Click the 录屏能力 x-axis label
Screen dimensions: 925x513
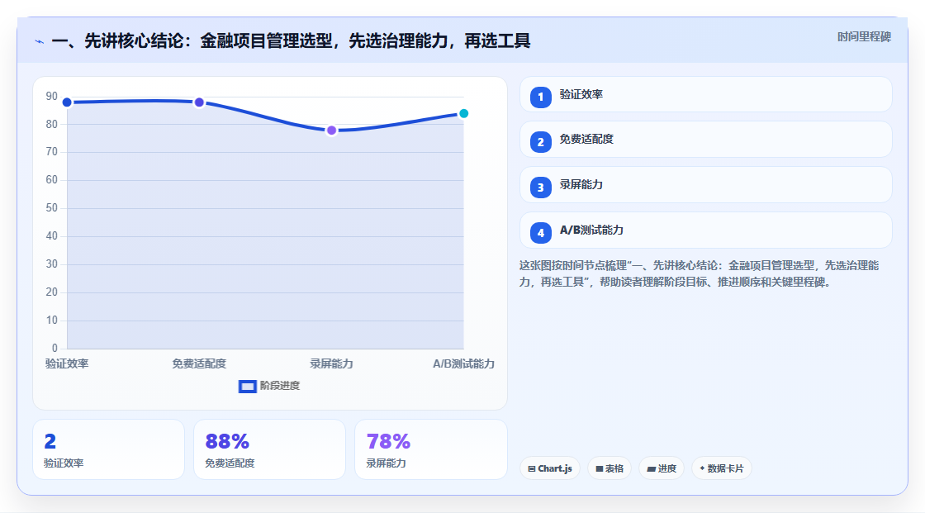click(x=331, y=364)
